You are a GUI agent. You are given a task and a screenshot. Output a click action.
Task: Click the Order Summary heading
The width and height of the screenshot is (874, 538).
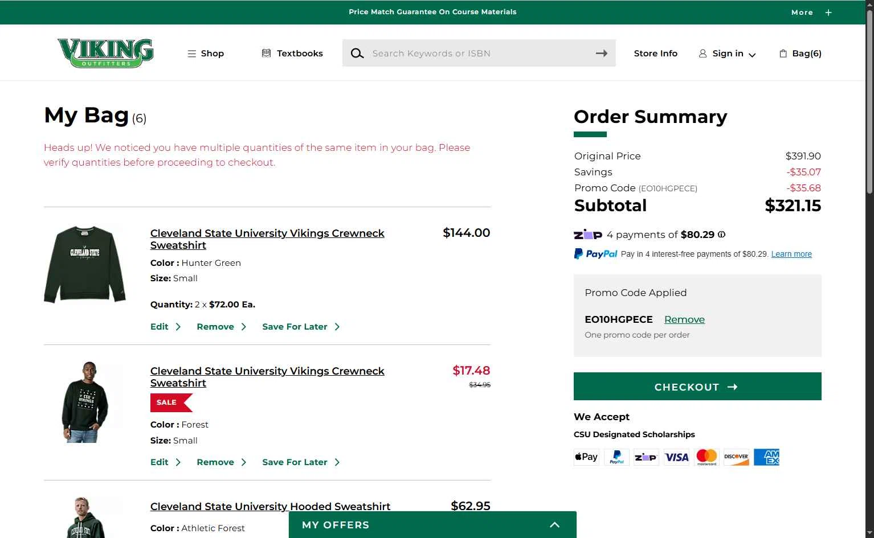(x=651, y=117)
